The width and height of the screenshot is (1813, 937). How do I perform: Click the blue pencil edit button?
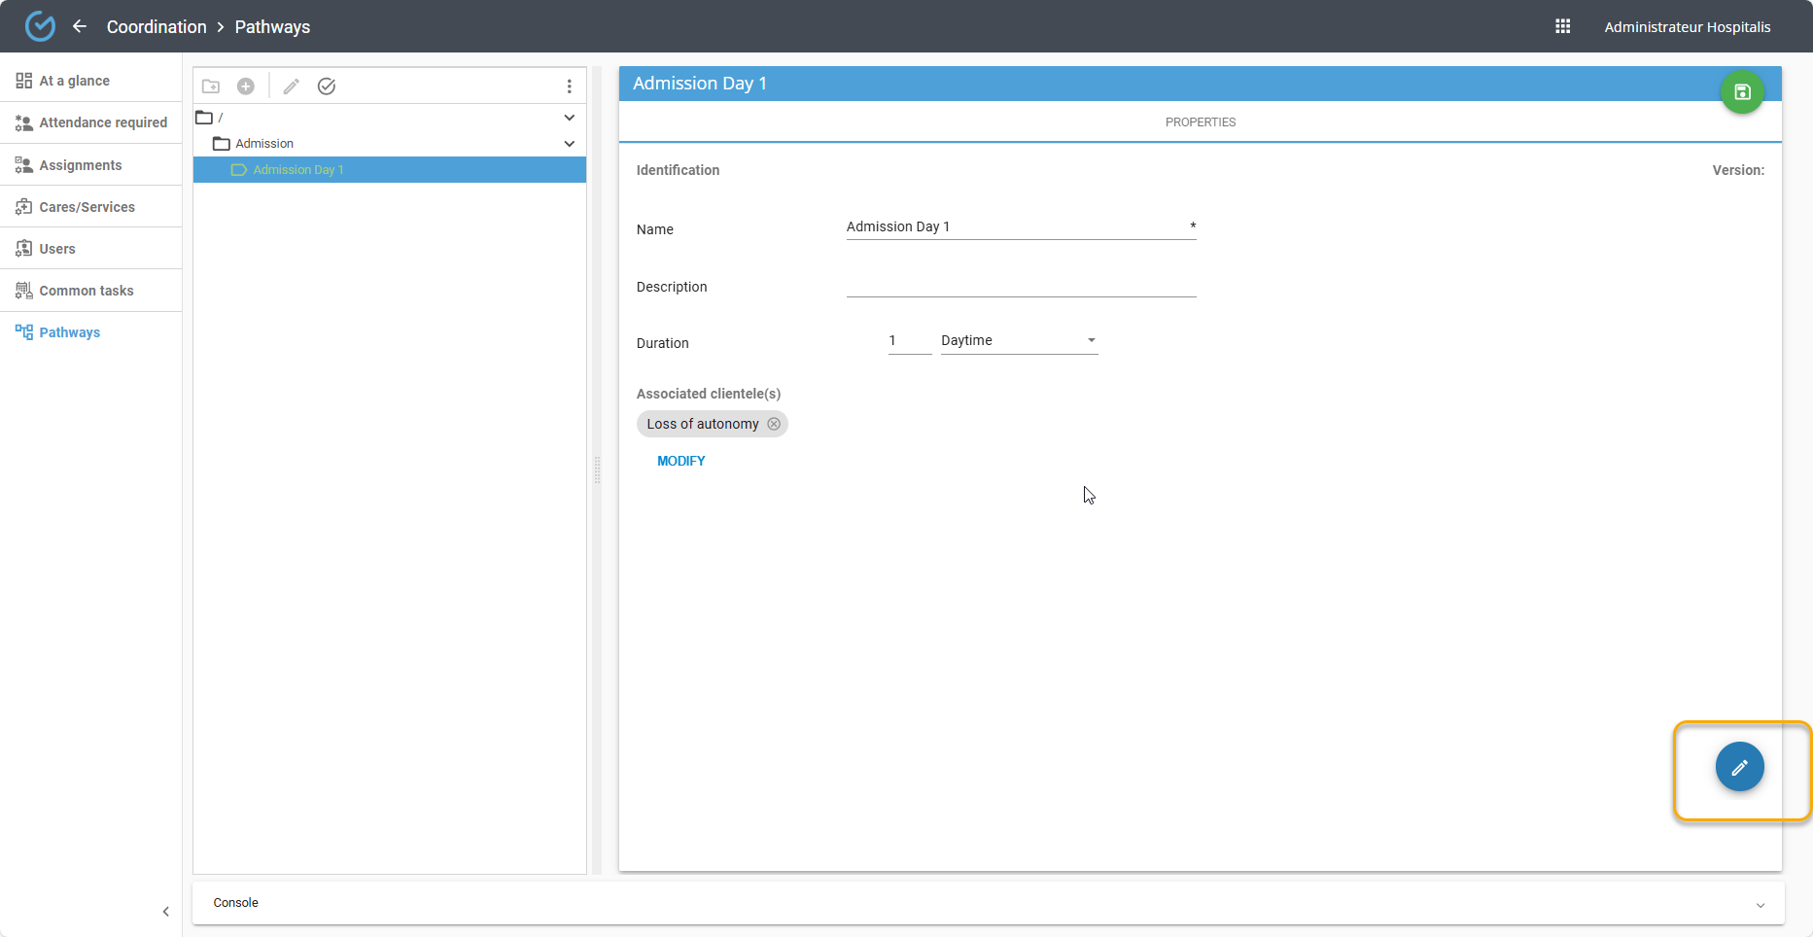(x=1739, y=767)
